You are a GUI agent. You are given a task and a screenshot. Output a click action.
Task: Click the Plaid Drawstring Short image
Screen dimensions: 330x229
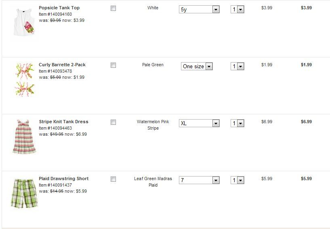point(24,193)
